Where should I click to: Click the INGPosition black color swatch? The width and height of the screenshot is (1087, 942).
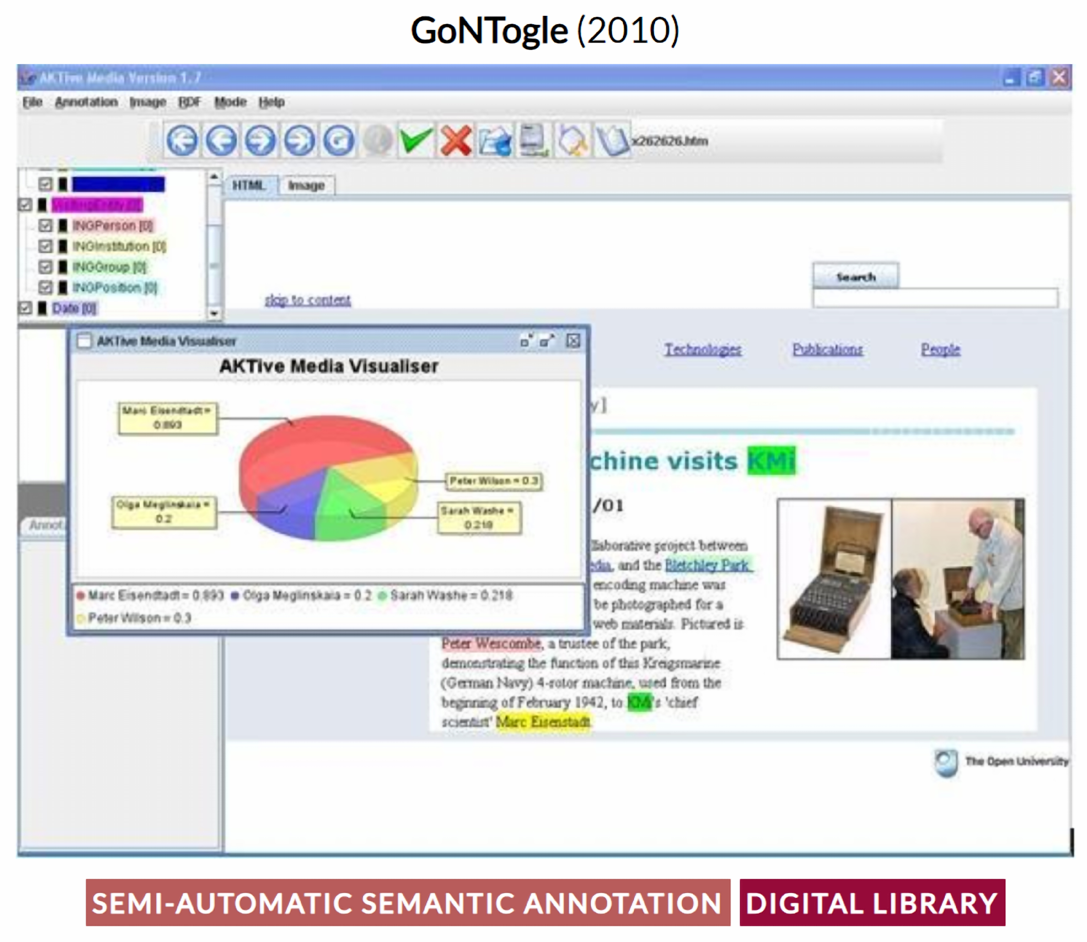63,287
